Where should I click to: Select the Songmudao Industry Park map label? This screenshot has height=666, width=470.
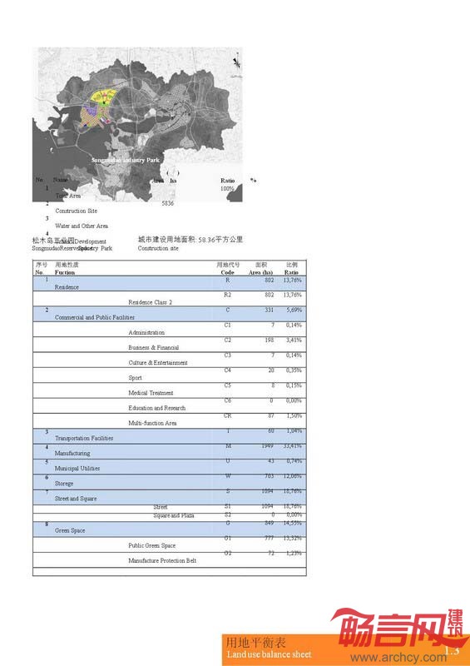click(126, 160)
